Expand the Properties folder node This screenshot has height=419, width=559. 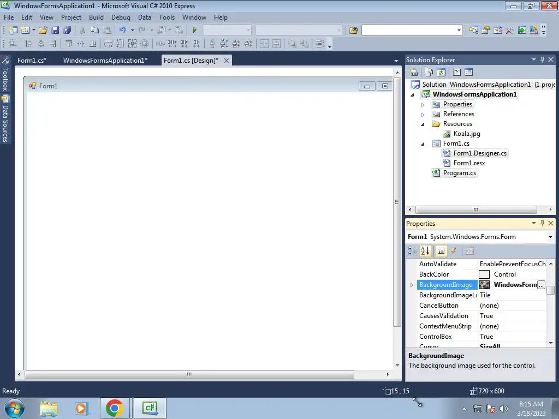(423, 105)
